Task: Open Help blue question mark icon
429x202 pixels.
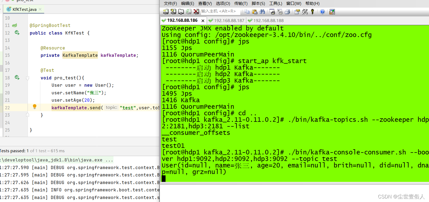Action: click(322, 11)
